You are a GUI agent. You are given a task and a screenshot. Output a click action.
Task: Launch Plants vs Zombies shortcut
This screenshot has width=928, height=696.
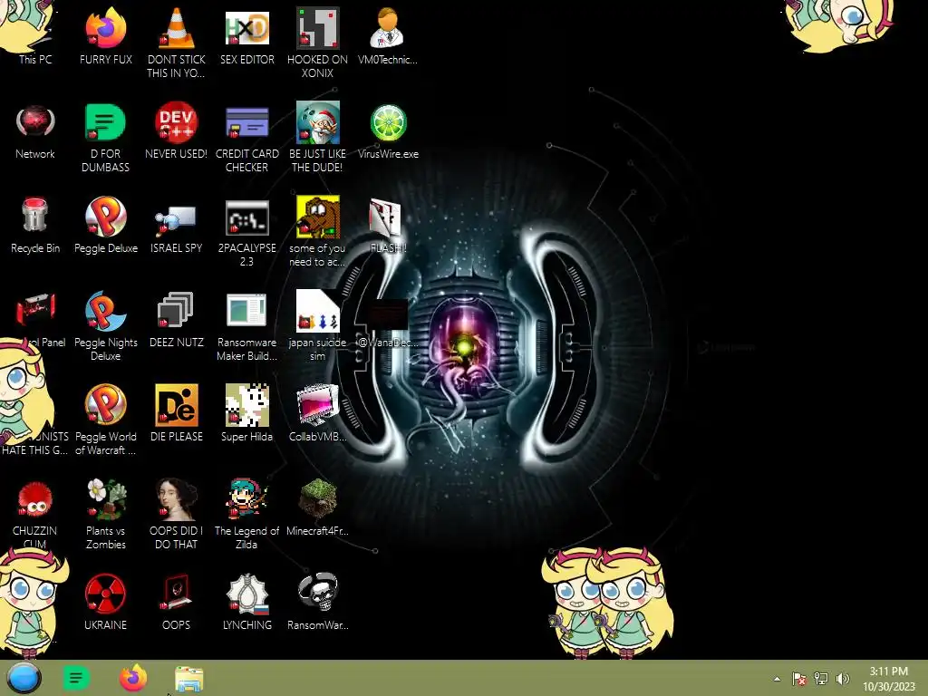[x=105, y=514]
